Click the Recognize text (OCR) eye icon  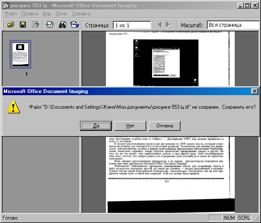coord(50,25)
